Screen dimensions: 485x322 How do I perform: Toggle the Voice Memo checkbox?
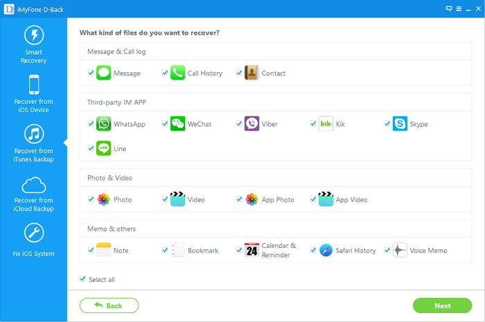click(387, 250)
